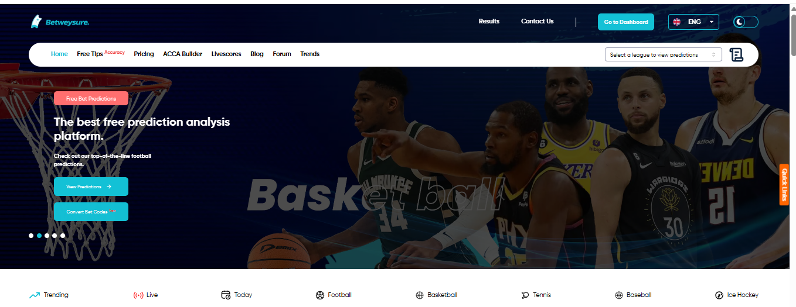
Task: Go to the Home menu item
Action: click(x=59, y=54)
